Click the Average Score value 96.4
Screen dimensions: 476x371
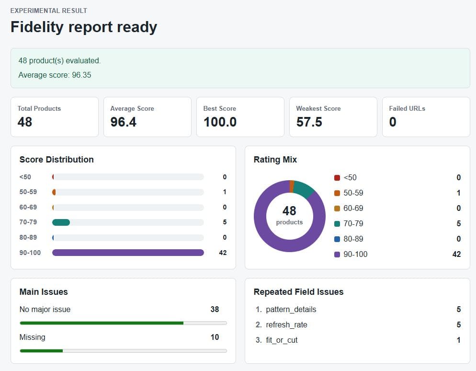point(123,122)
